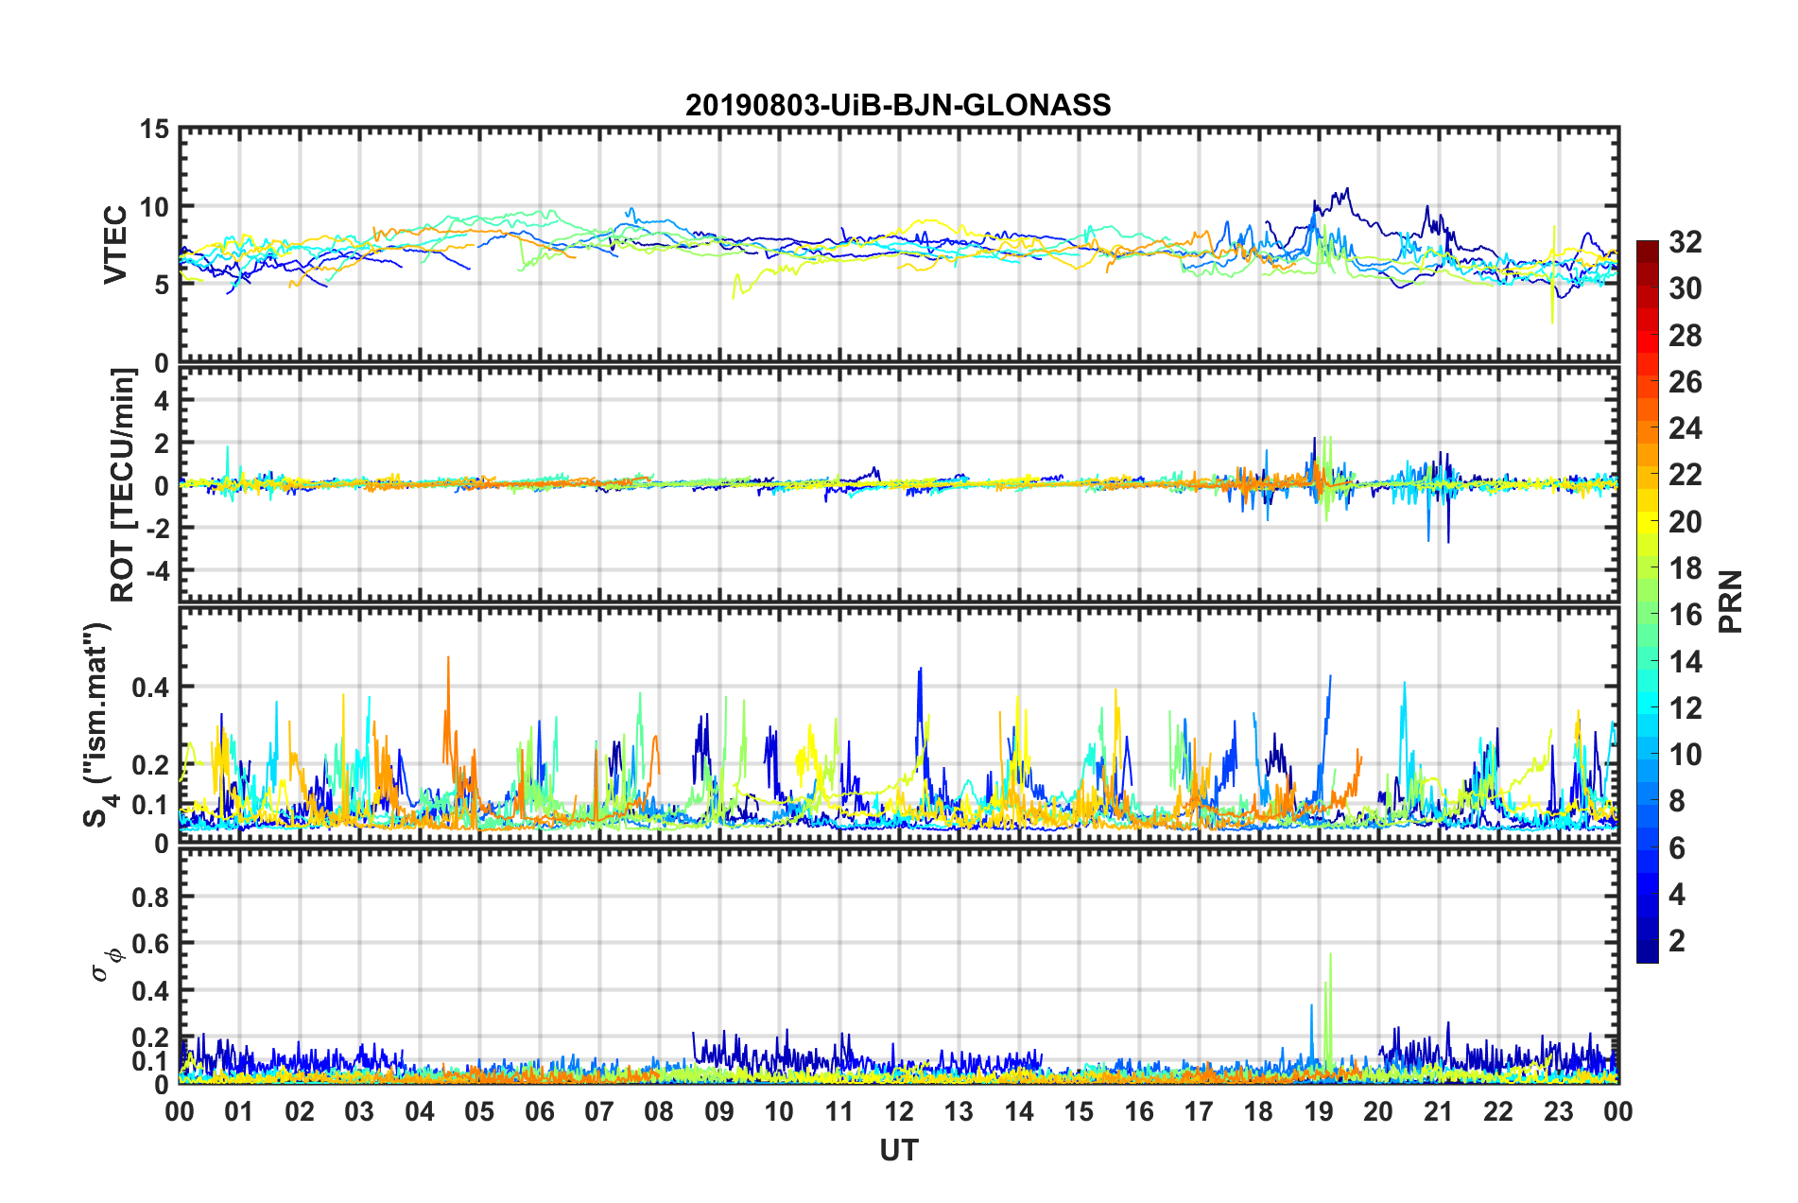The height and width of the screenshot is (1203, 1798).
Task: Select colorbar tick label 26
Action: tap(1686, 382)
